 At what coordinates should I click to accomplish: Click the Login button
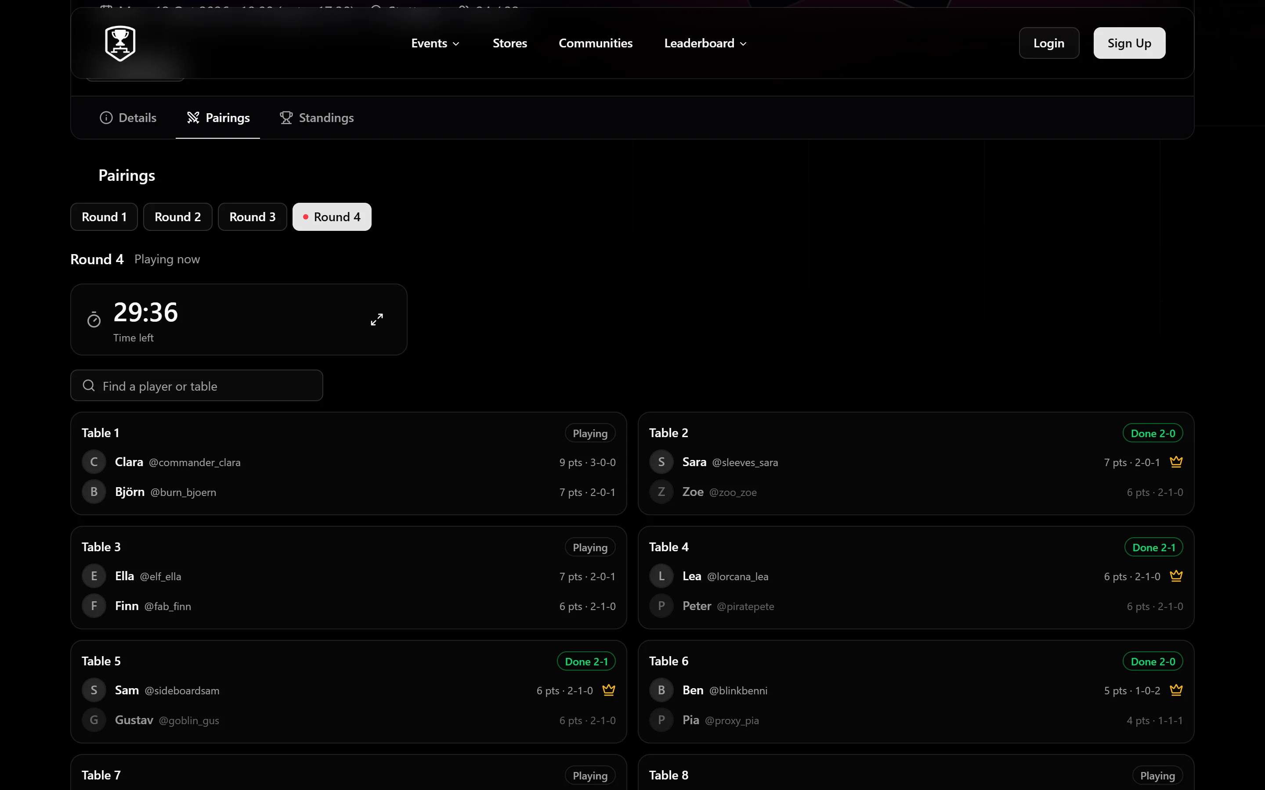point(1048,43)
